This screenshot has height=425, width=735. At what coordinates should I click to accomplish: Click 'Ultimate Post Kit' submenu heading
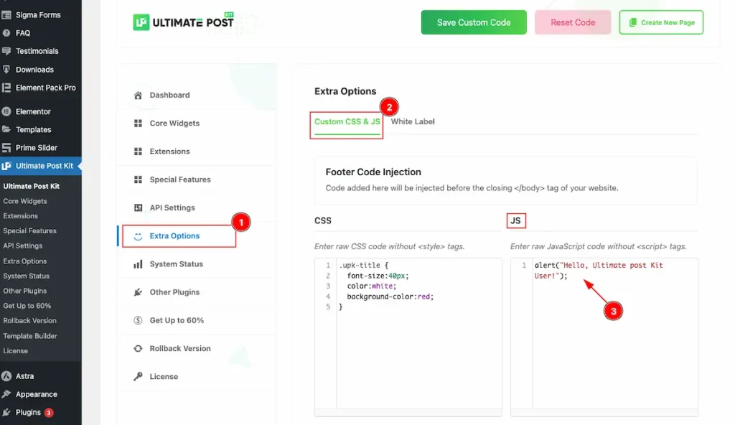click(32, 186)
